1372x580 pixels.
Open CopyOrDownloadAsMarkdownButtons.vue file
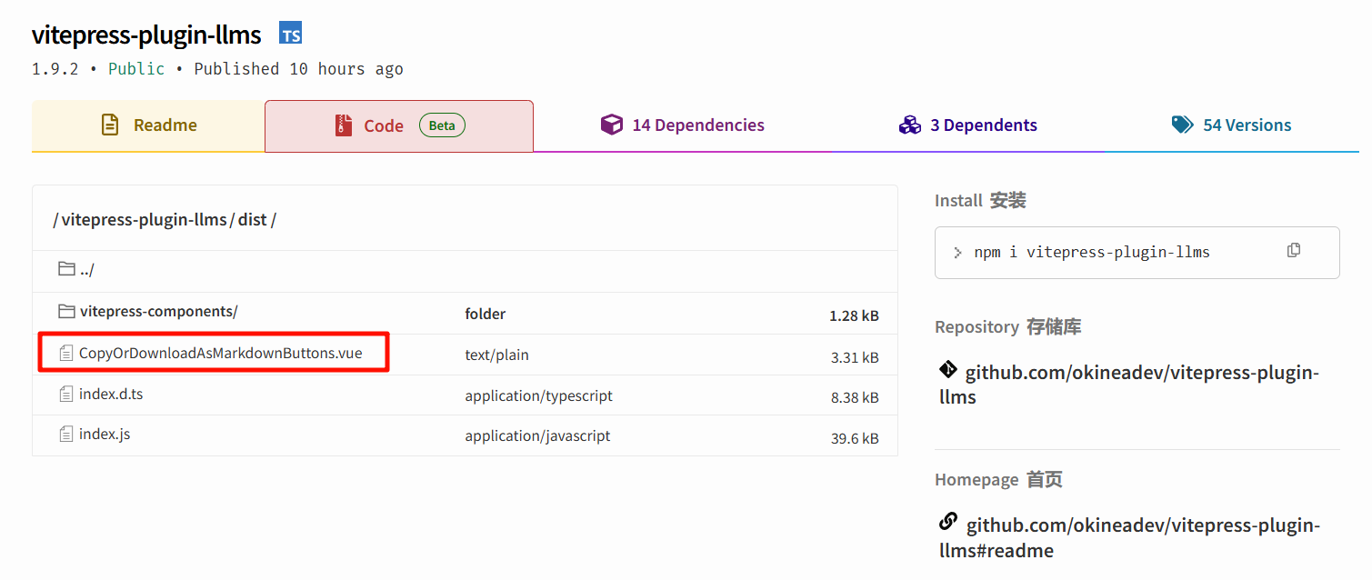220,353
